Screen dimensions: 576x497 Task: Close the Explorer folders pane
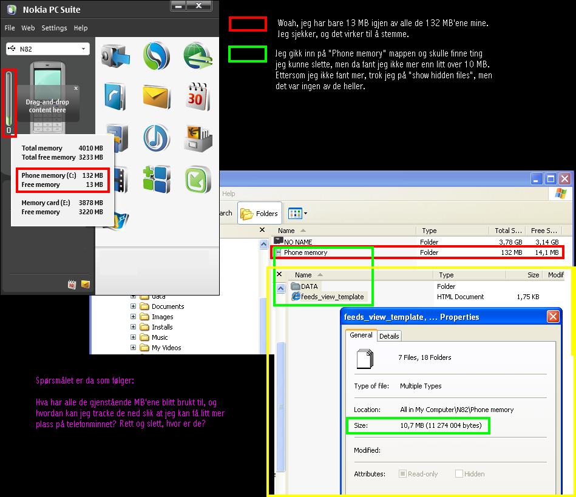pyautogui.click(x=262, y=229)
